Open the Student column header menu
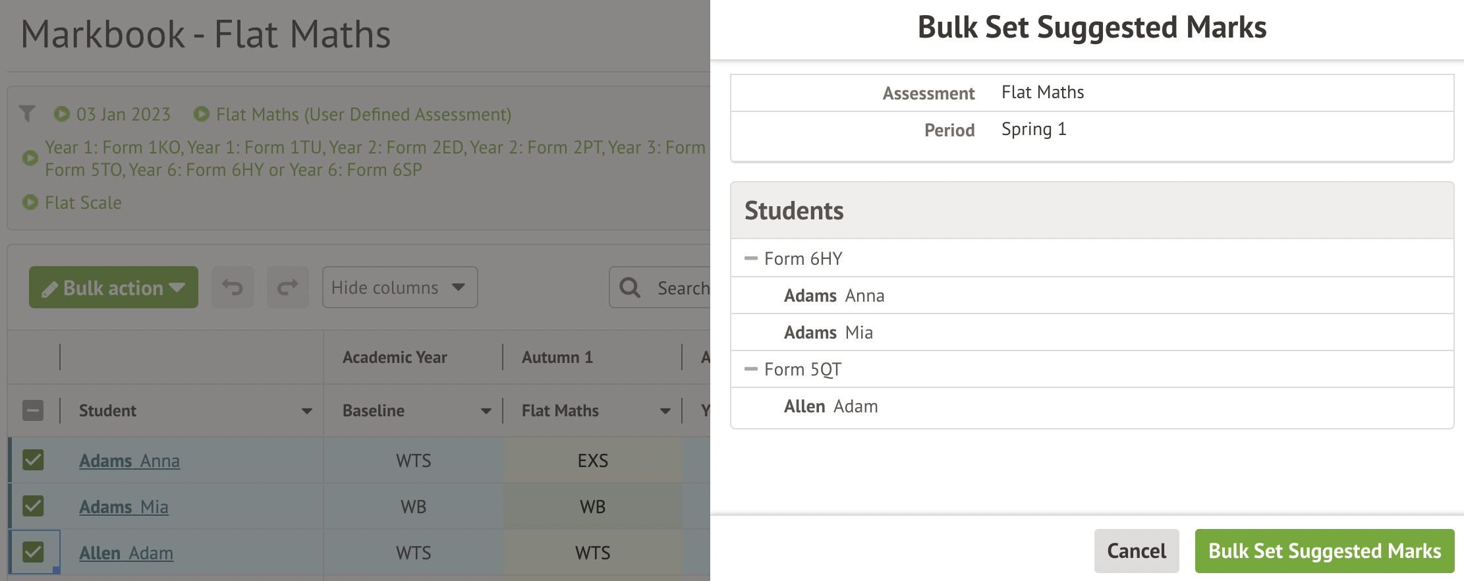This screenshot has height=581, width=1464. [x=306, y=411]
